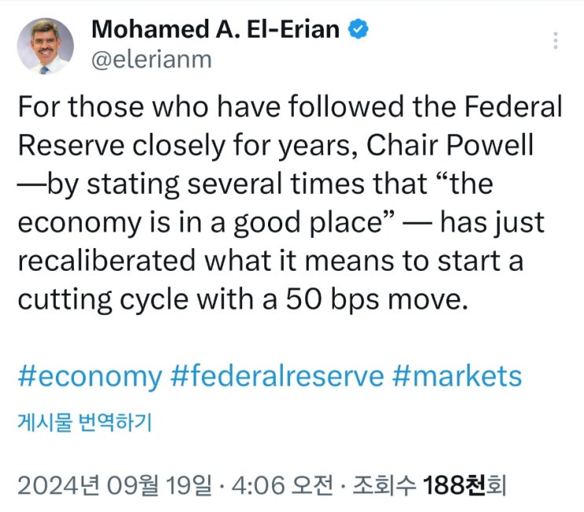Click the display name Mohamed A. El-Erian
Screen dimensions: 584x512
coord(215,29)
